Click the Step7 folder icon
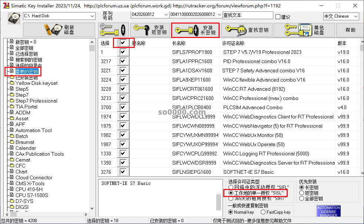The image size is (364, 224). [12, 94]
